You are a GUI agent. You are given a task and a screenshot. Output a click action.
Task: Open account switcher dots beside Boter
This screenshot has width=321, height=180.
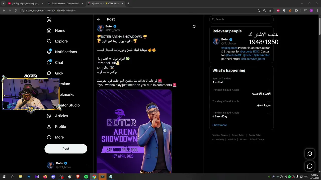point(88,165)
